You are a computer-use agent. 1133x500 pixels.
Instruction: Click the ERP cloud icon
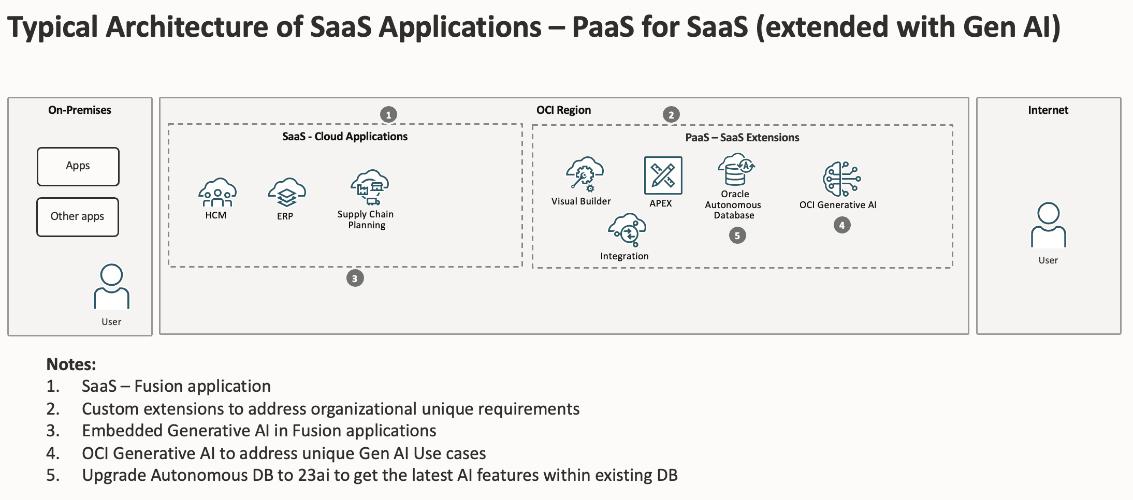pos(287,193)
